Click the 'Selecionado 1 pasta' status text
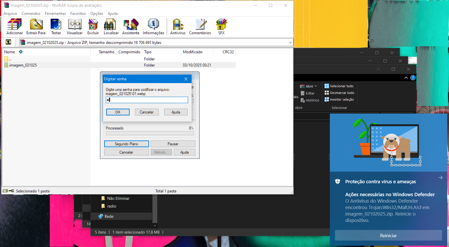 pyautogui.click(x=33, y=191)
